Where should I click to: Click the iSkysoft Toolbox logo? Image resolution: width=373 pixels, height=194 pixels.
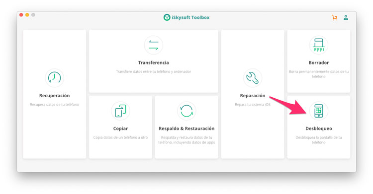167,17
